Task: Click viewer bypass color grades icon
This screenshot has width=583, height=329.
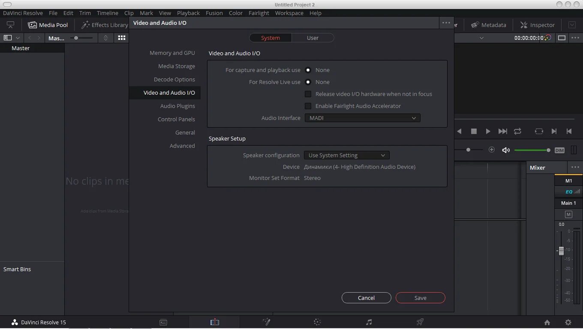Action: [547, 38]
